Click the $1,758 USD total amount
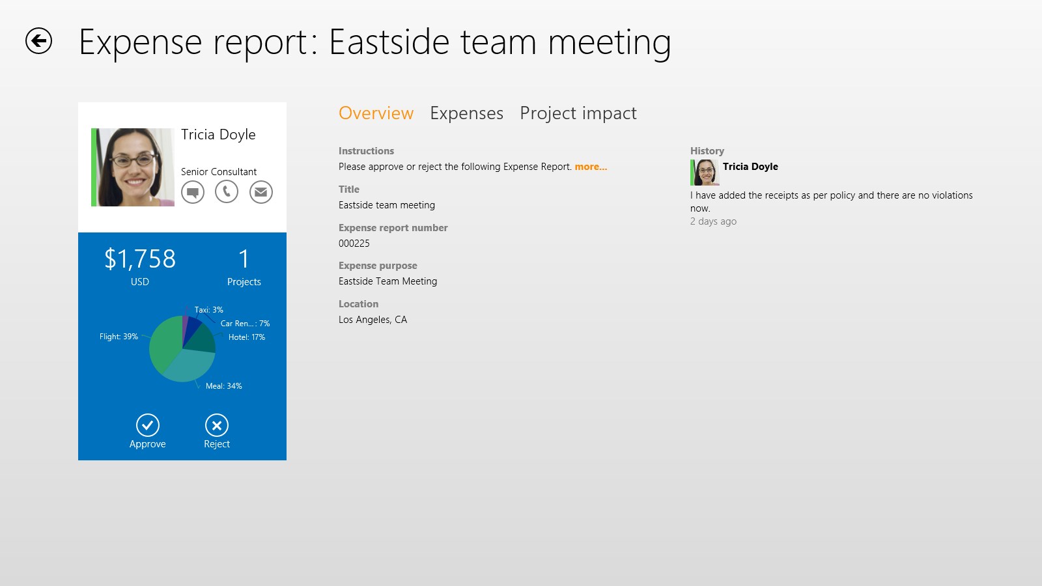Viewport: 1042px width, 586px height. point(140,260)
